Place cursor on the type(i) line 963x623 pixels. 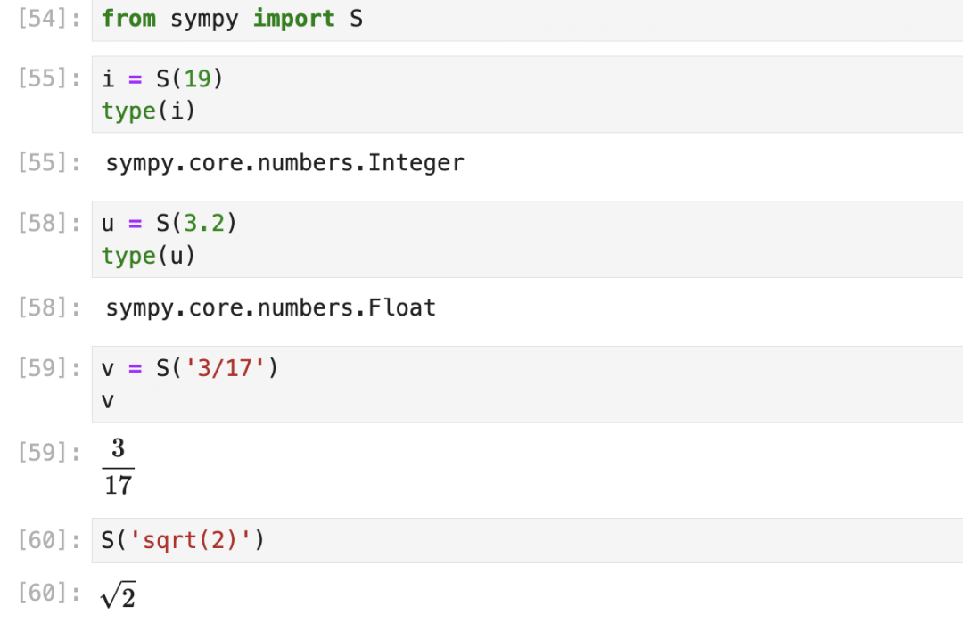[x=148, y=111]
